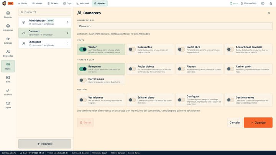Switch to the Tickets tab
The height and width of the screenshot is (155, 276).
53,3
